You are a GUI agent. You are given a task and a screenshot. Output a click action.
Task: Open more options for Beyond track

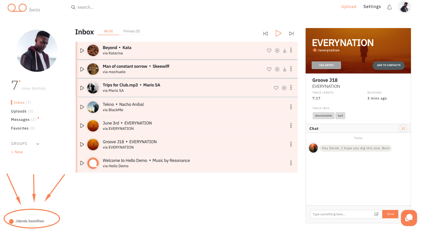pos(291,50)
